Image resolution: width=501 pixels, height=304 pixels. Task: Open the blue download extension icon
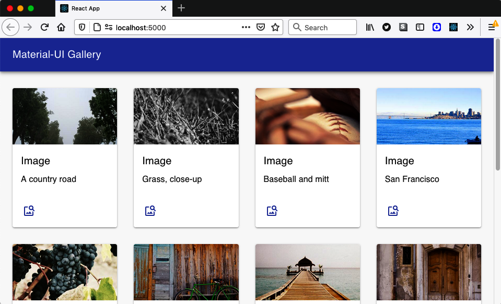click(436, 28)
